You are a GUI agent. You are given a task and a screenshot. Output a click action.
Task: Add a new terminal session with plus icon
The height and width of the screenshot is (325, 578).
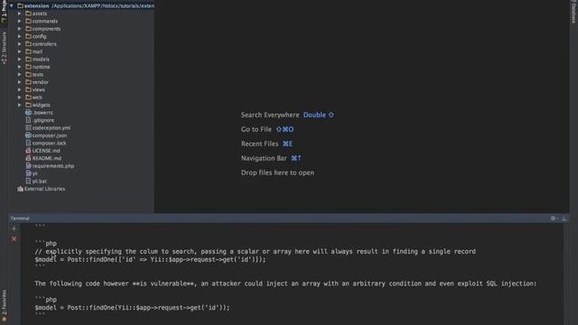(x=14, y=228)
